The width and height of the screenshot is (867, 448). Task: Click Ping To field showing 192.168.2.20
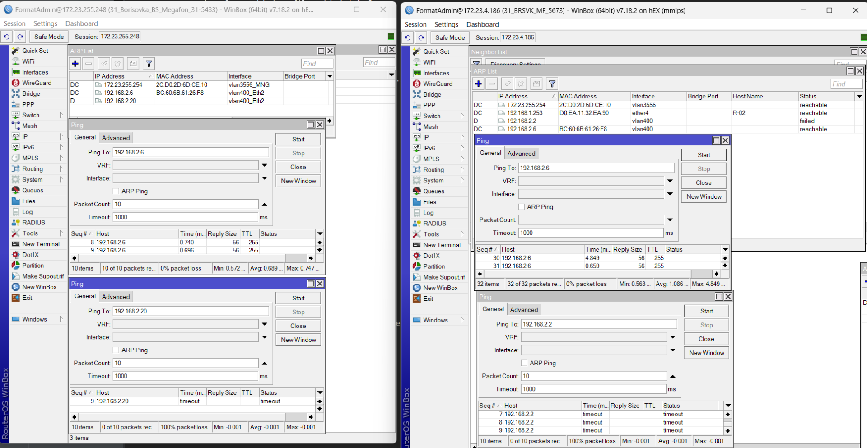tap(191, 311)
